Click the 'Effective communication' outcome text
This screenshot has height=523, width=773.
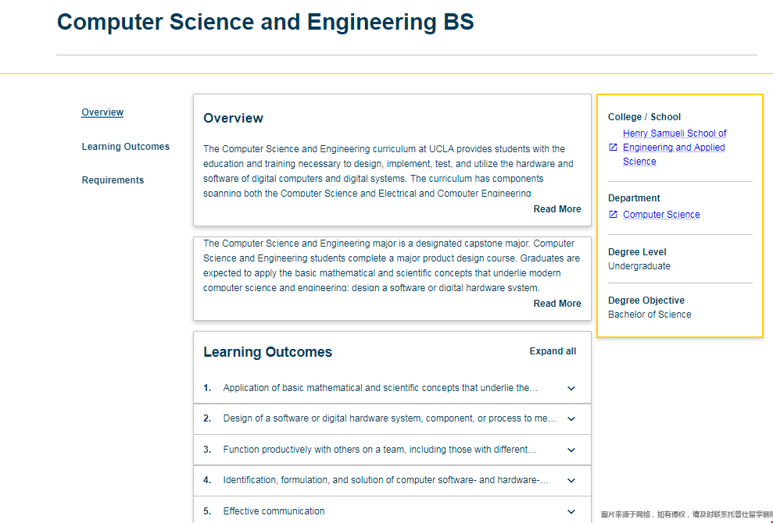coord(274,511)
